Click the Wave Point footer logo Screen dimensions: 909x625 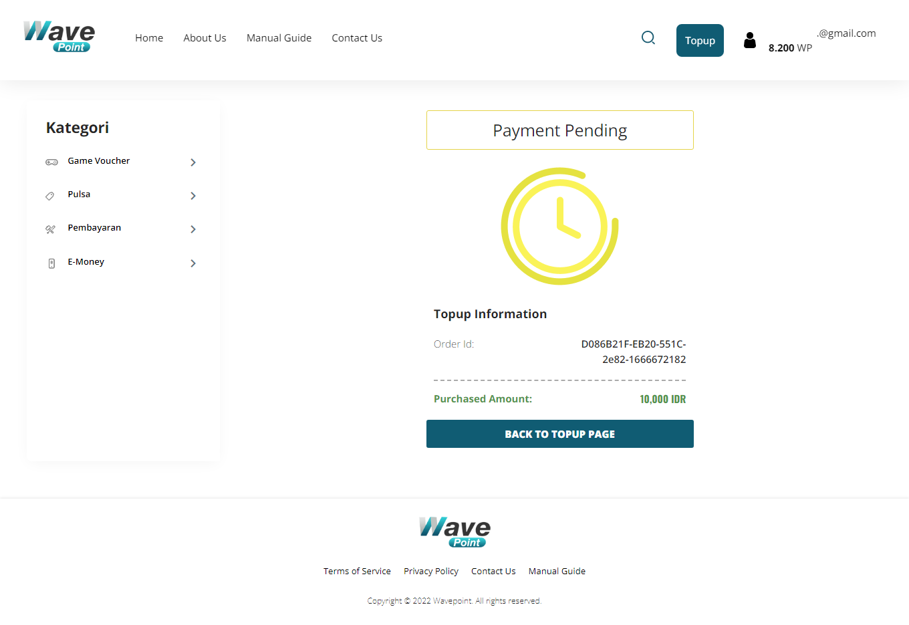(454, 532)
